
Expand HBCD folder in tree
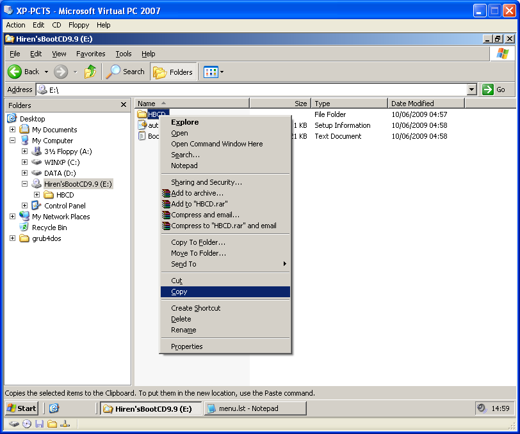coord(37,195)
